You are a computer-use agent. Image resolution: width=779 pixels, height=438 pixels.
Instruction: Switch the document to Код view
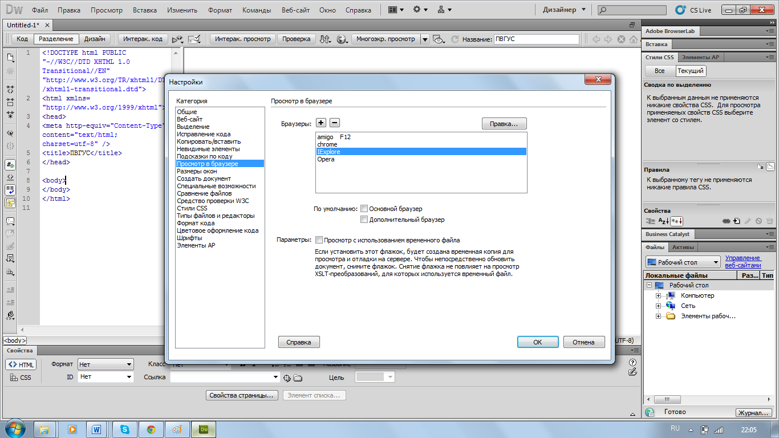(x=22, y=39)
